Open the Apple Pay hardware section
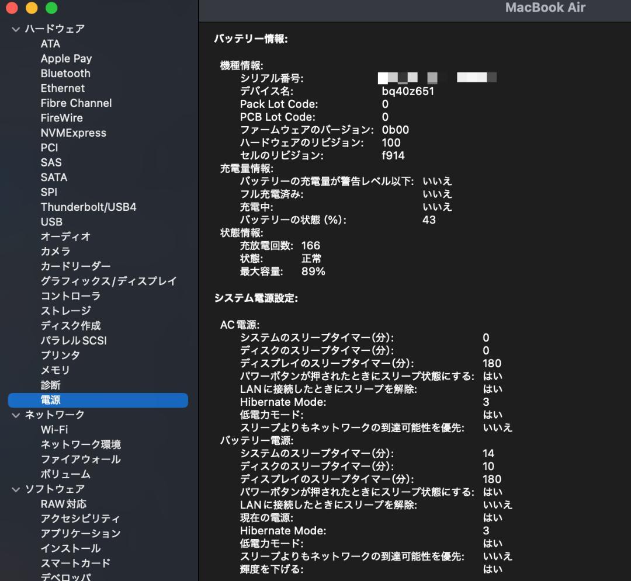This screenshot has width=631, height=581. coord(66,58)
